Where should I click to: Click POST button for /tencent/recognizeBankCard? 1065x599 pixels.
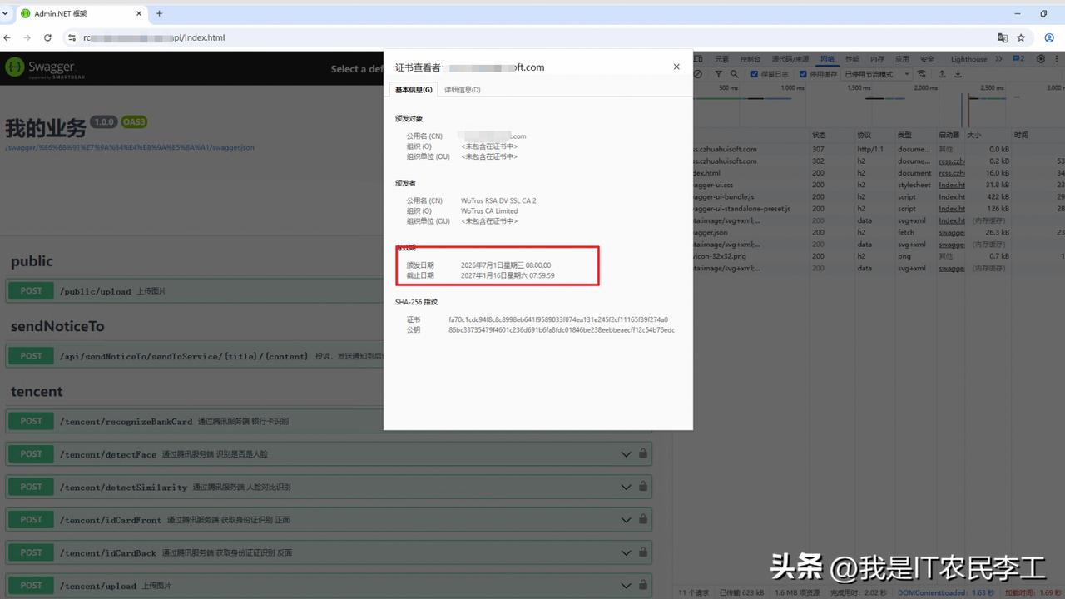(31, 421)
